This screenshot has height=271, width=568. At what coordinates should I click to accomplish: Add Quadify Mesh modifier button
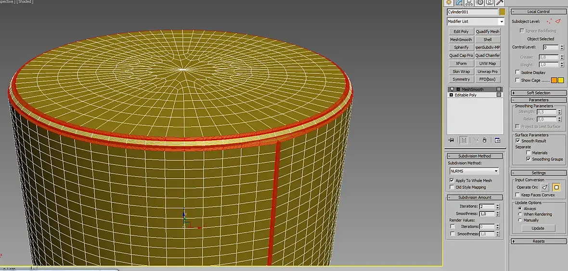[488, 32]
